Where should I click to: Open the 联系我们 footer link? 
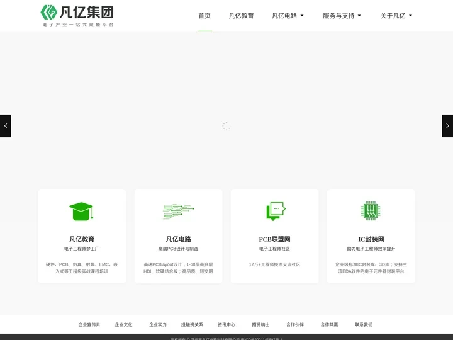364,325
